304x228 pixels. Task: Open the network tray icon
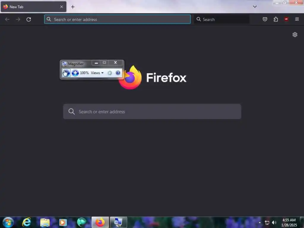pyautogui.click(x=267, y=223)
